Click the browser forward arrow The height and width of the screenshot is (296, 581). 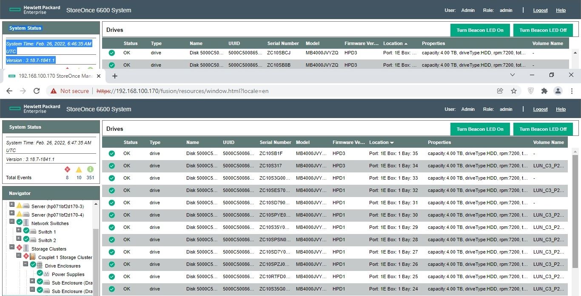(x=23, y=91)
